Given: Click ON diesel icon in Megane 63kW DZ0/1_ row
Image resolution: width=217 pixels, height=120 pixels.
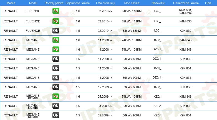Looking at the screenshot, I should pyautogui.click(x=56, y=59).
